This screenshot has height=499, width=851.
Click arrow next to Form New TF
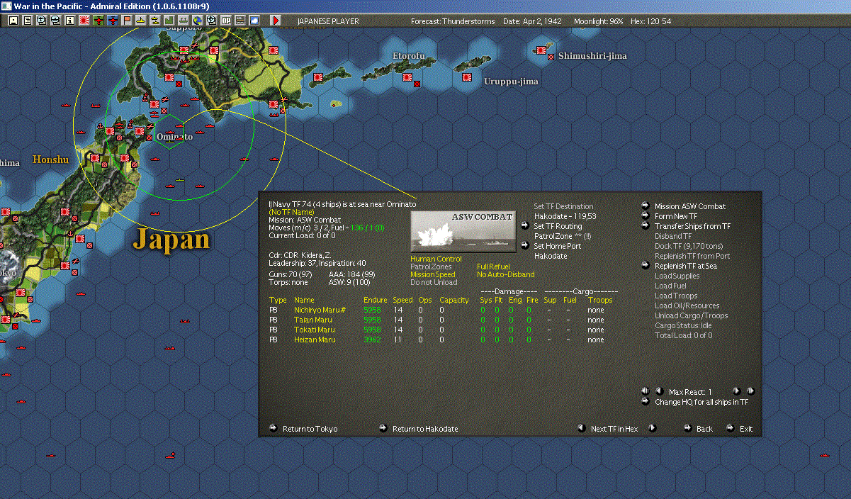[x=646, y=216]
